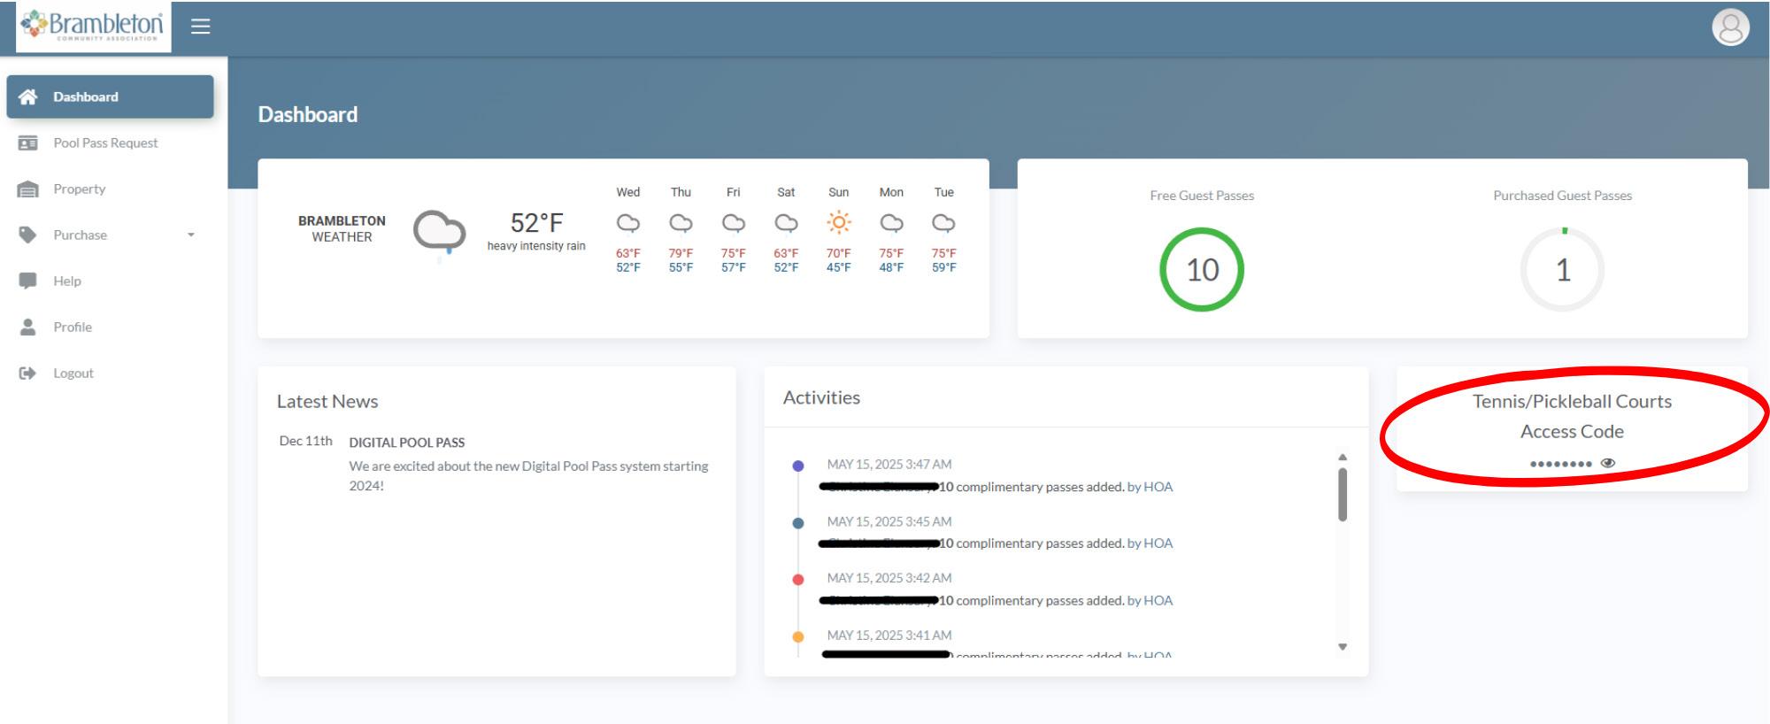Click the Activities scrollbar thumb

[x=1343, y=495]
